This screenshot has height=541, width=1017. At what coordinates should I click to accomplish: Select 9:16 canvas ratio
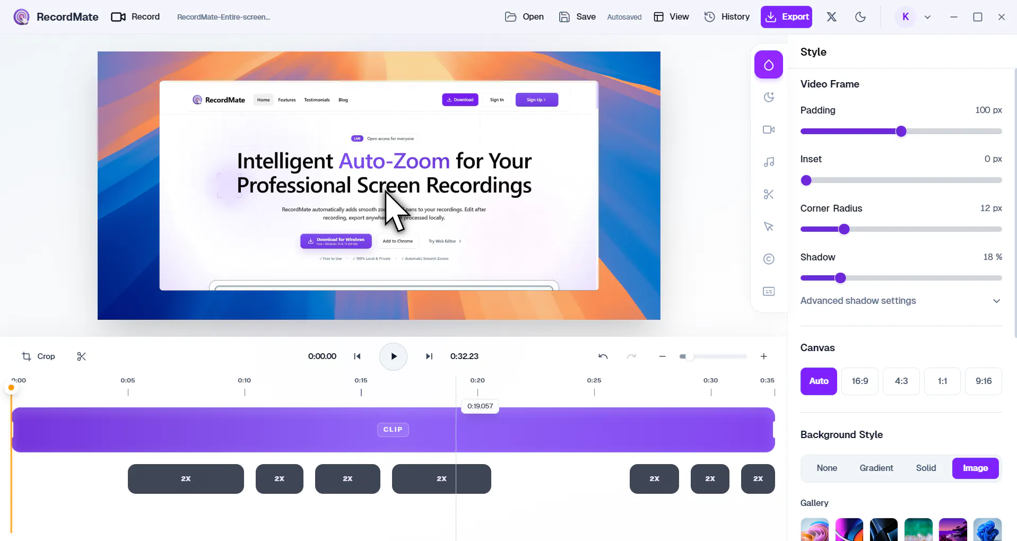point(984,381)
